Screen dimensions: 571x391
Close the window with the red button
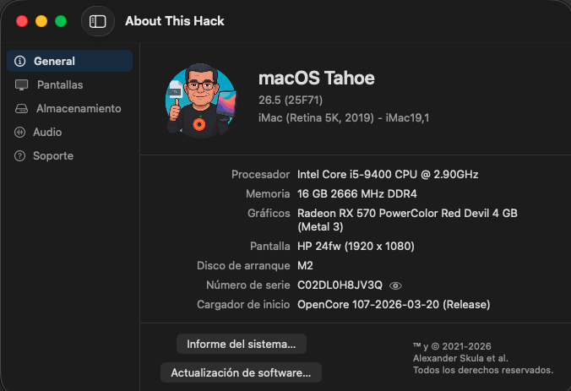22,21
